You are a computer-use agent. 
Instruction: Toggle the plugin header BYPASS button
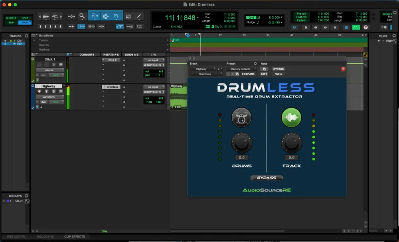click(278, 69)
